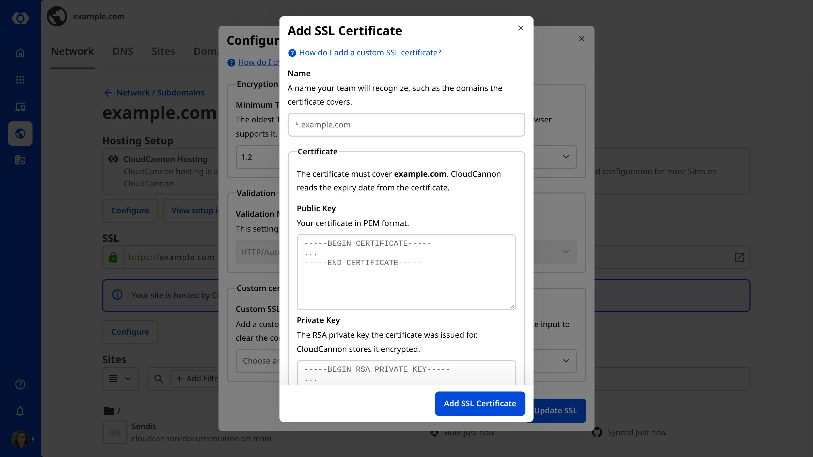Focus the certificate Name input field

406,125
